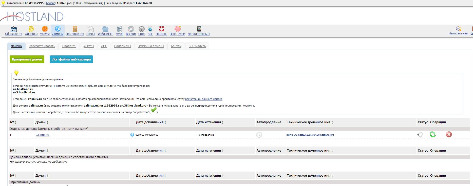Sort Домены-алиасы table by Дата истечения arrows
473x186 pixels.
click(x=223, y=151)
